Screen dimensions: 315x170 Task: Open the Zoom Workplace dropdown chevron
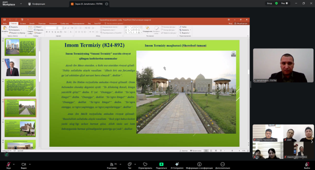(21, 4)
